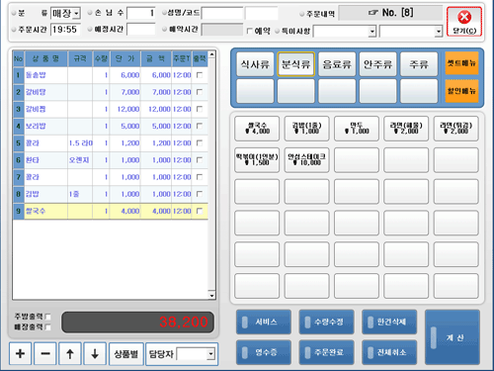
Task: Click the large 계산 payment button
Action: [x=453, y=337]
